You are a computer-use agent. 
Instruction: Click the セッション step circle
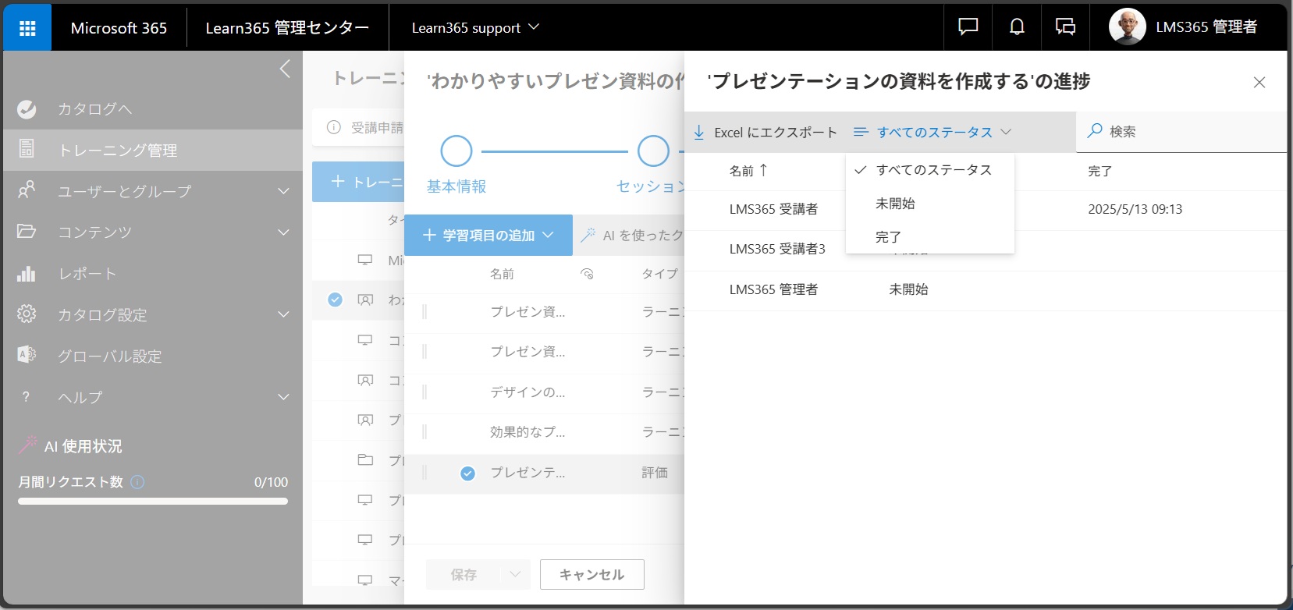point(653,151)
